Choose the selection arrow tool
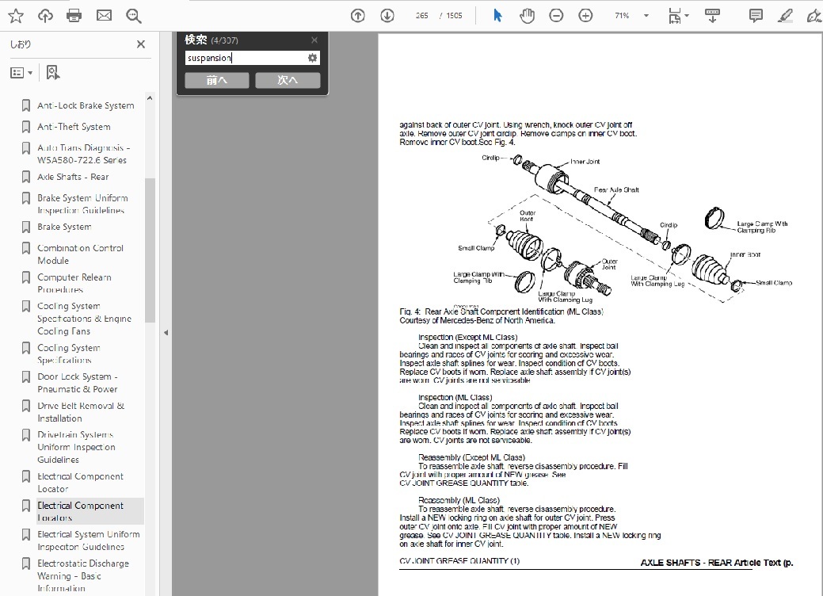 pyautogui.click(x=497, y=16)
